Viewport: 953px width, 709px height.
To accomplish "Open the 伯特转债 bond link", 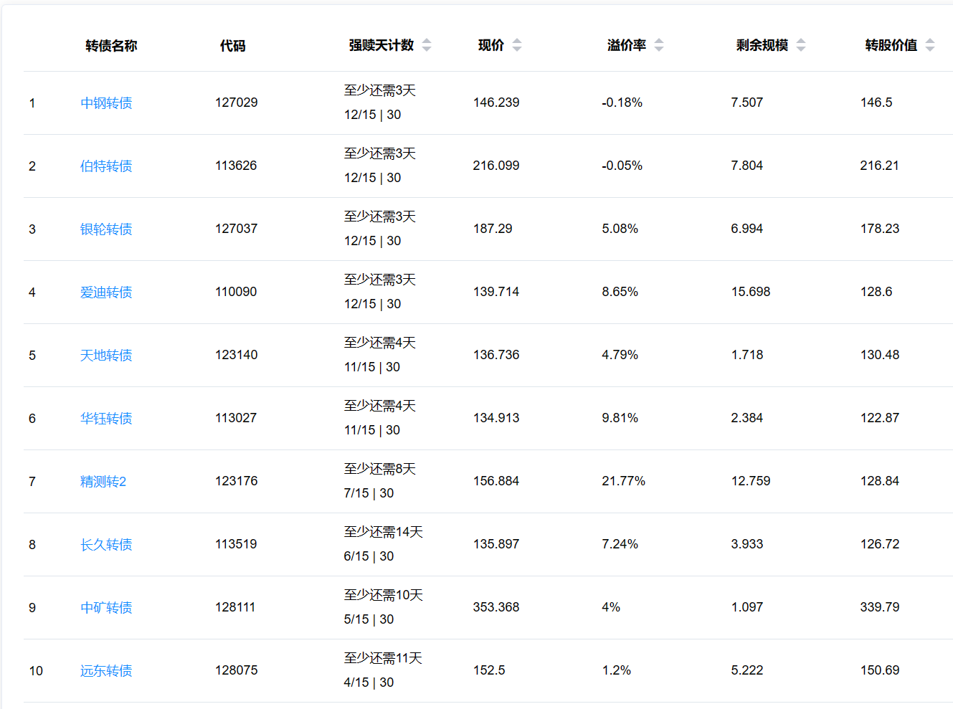I will pos(106,166).
